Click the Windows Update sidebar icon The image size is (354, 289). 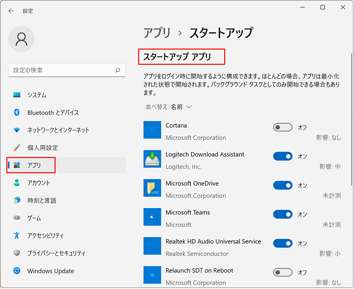(x=17, y=271)
